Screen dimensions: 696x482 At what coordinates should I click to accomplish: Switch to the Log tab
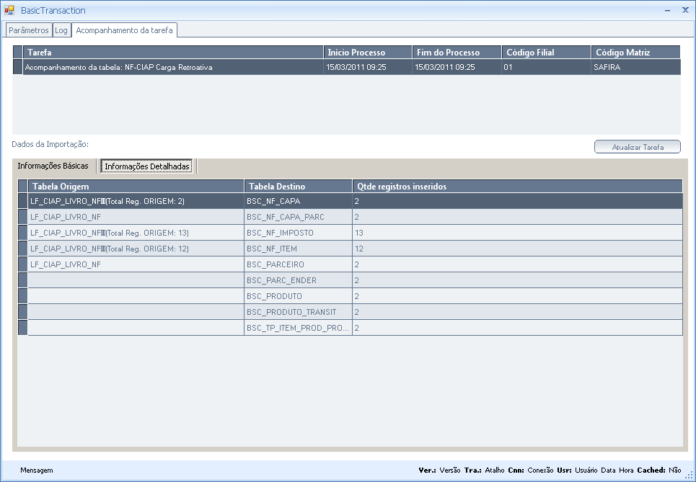coord(61,30)
